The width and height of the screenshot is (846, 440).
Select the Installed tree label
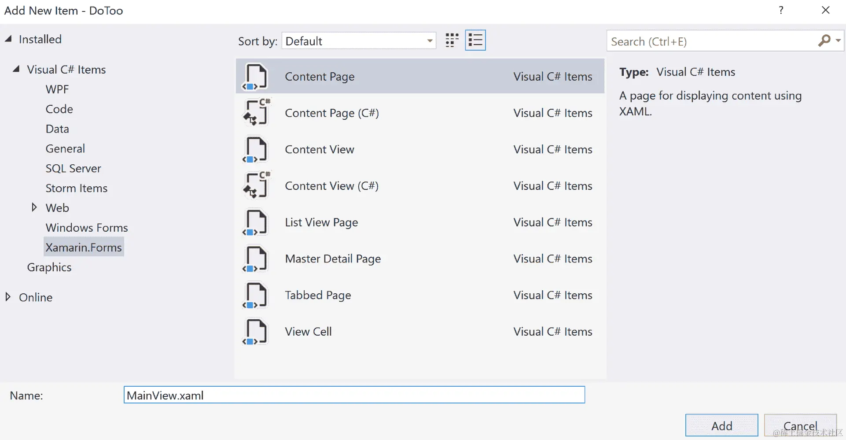pyautogui.click(x=40, y=39)
